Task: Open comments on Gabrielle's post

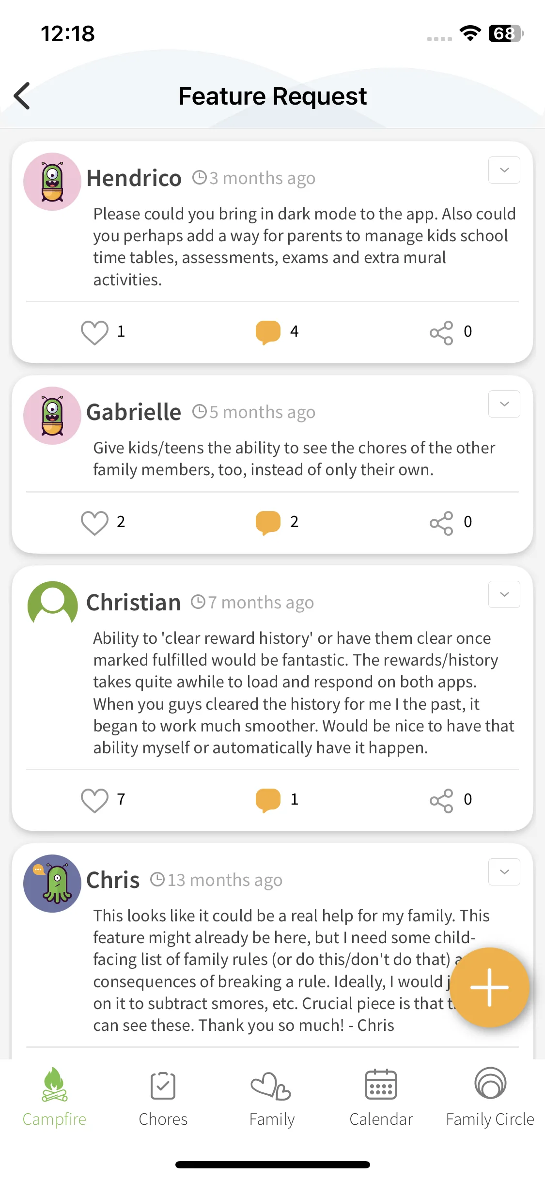Action: [268, 523]
